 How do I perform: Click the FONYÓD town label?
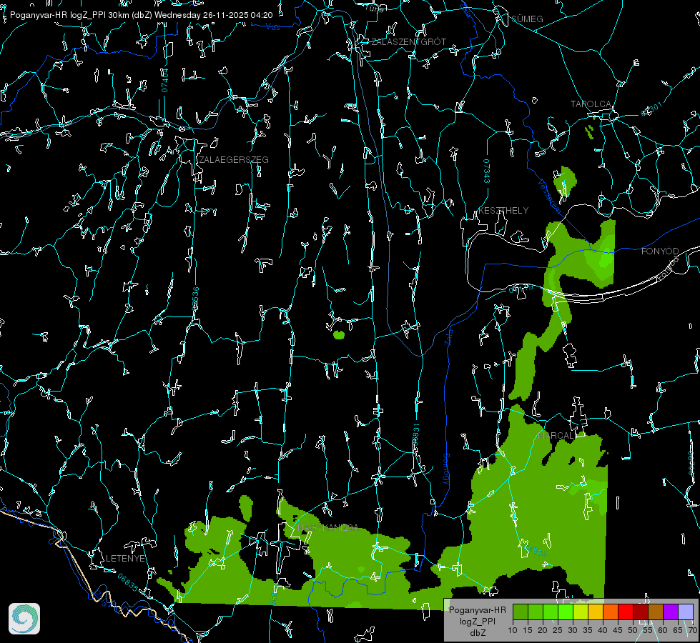pos(660,251)
